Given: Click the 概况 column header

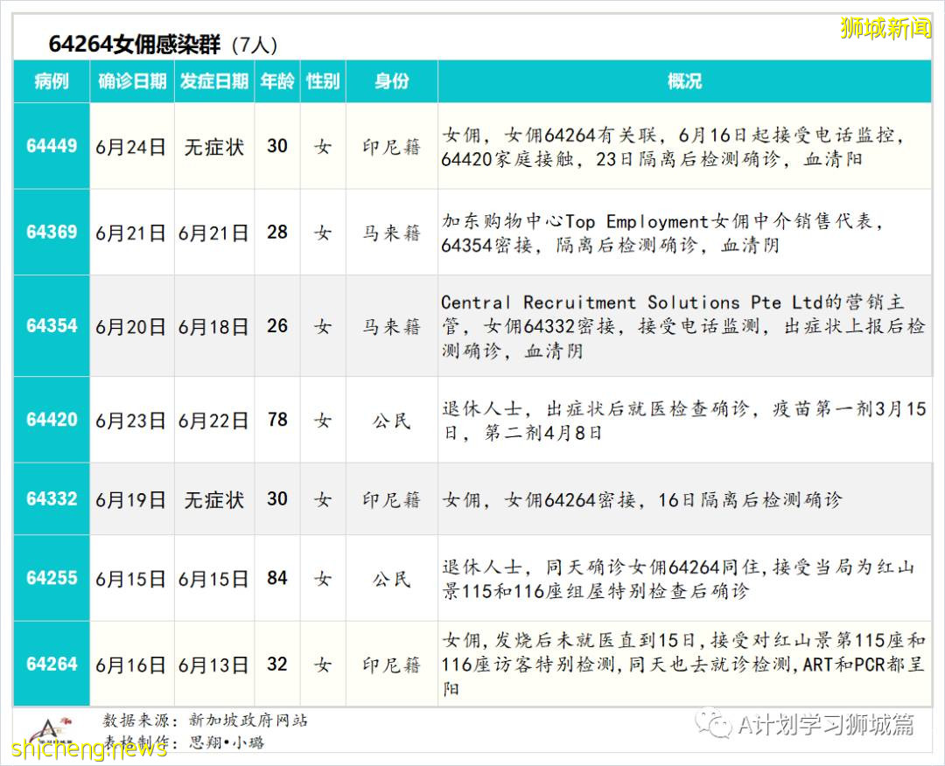Looking at the screenshot, I should pyautogui.click(x=684, y=81).
